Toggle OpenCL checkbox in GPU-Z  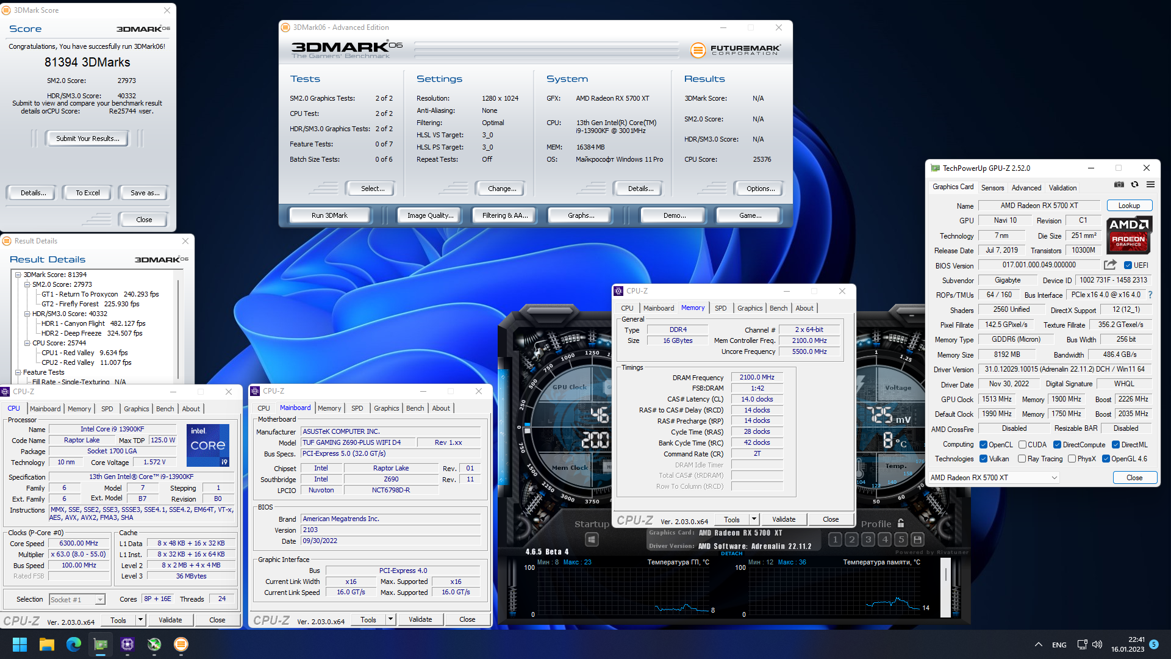[983, 445]
